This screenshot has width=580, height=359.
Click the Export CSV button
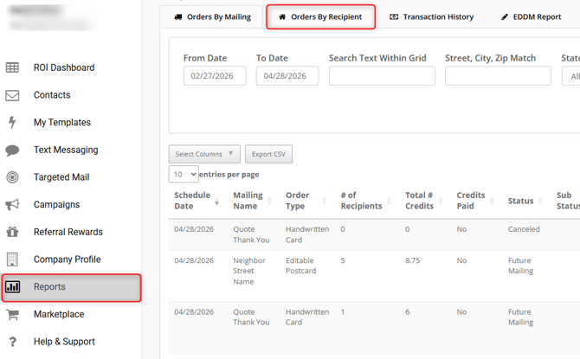coord(268,154)
